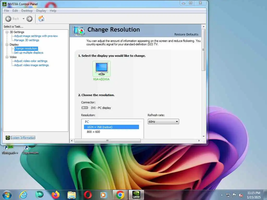Viewport: 267px width, 200px height.
Task: Open the Help menu
Action: tap(53, 10)
